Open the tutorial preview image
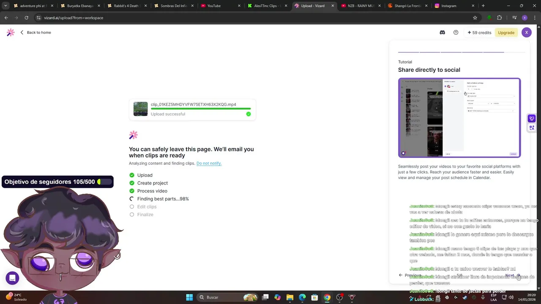The width and height of the screenshot is (541, 304). [459, 118]
